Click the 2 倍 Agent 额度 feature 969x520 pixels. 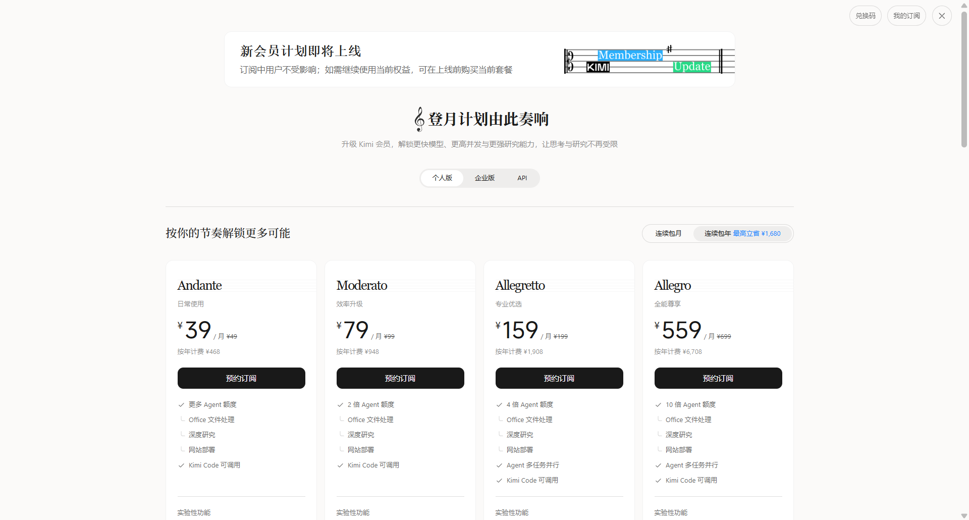tap(371, 404)
